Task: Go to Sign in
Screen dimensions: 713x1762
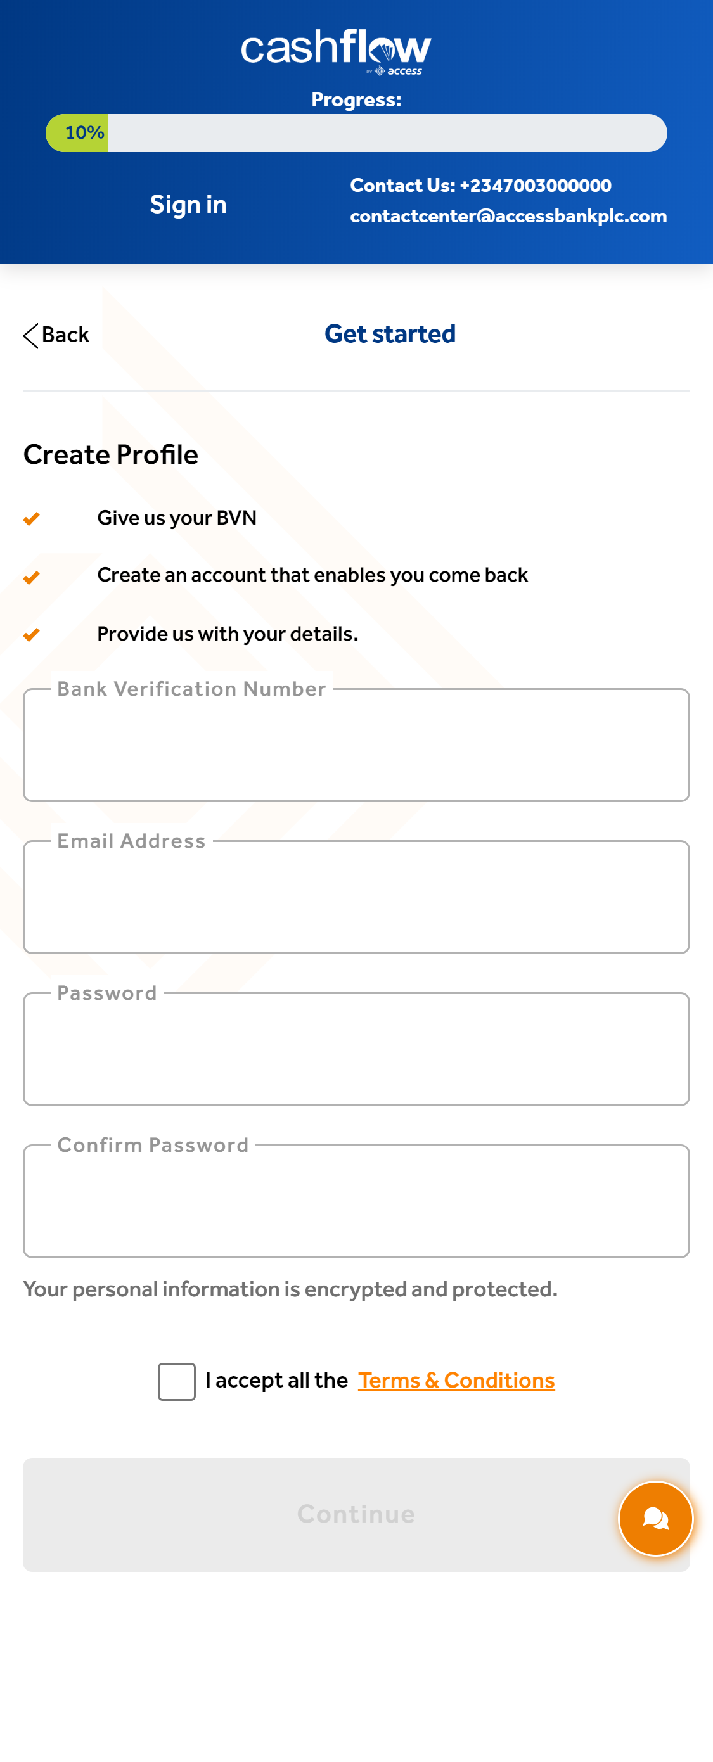Action: 188,205
